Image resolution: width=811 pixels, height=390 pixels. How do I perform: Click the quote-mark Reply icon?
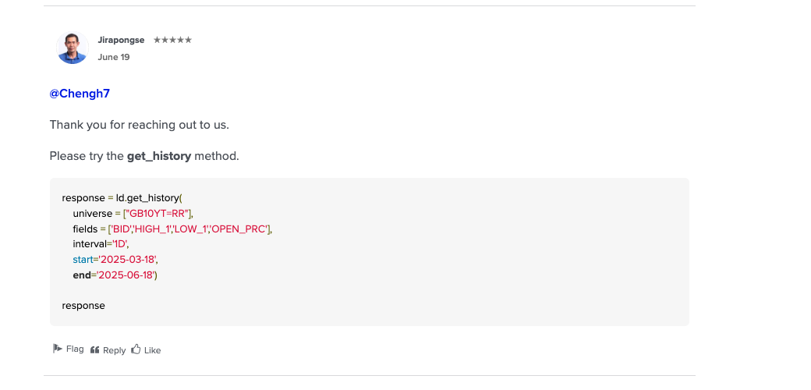coord(94,350)
